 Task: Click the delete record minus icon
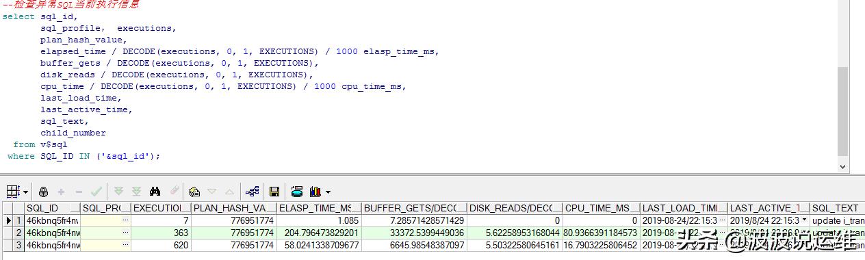[x=79, y=192]
